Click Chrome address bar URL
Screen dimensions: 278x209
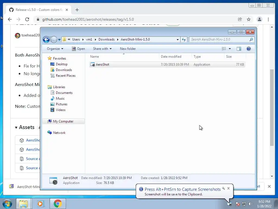coord(88,19)
